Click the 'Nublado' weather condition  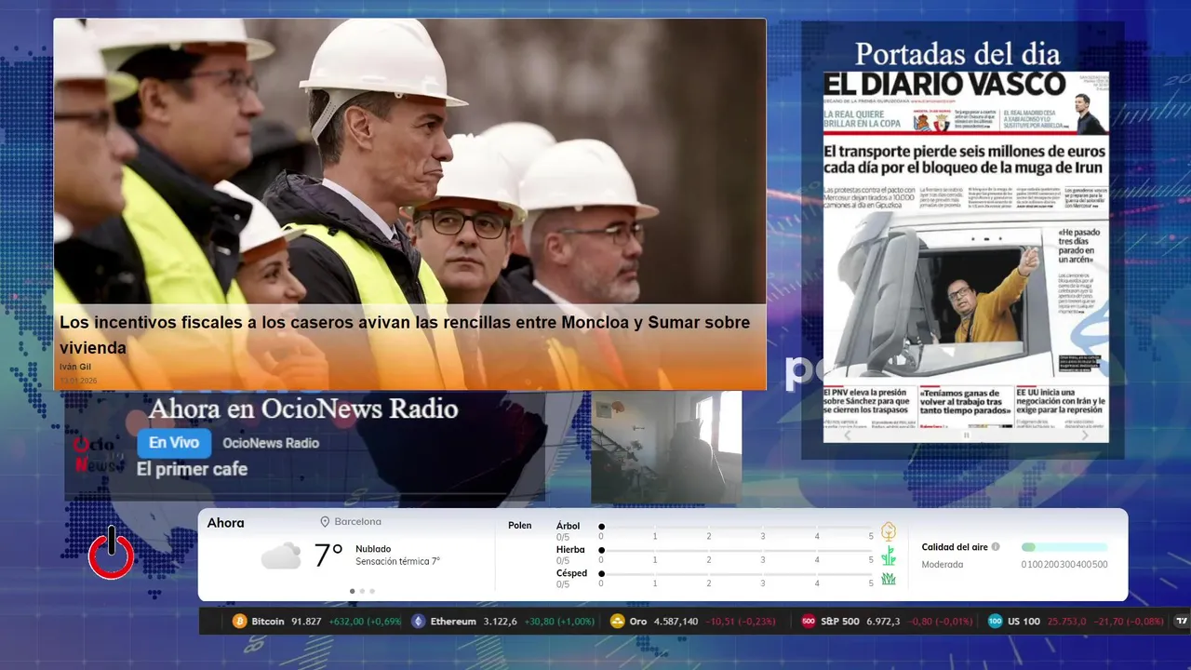pos(373,549)
